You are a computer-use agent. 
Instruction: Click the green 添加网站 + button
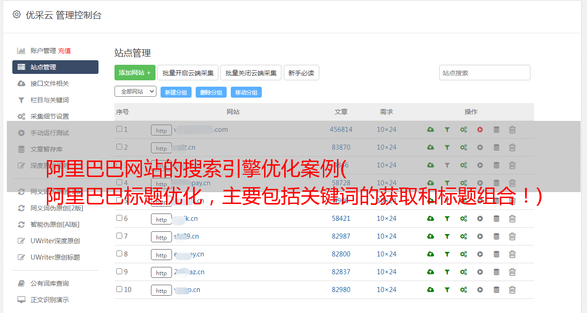(135, 73)
